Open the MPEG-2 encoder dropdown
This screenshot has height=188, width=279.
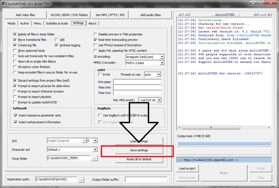[162, 63]
